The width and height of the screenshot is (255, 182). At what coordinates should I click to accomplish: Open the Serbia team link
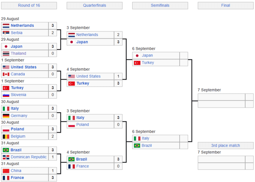(16, 33)
